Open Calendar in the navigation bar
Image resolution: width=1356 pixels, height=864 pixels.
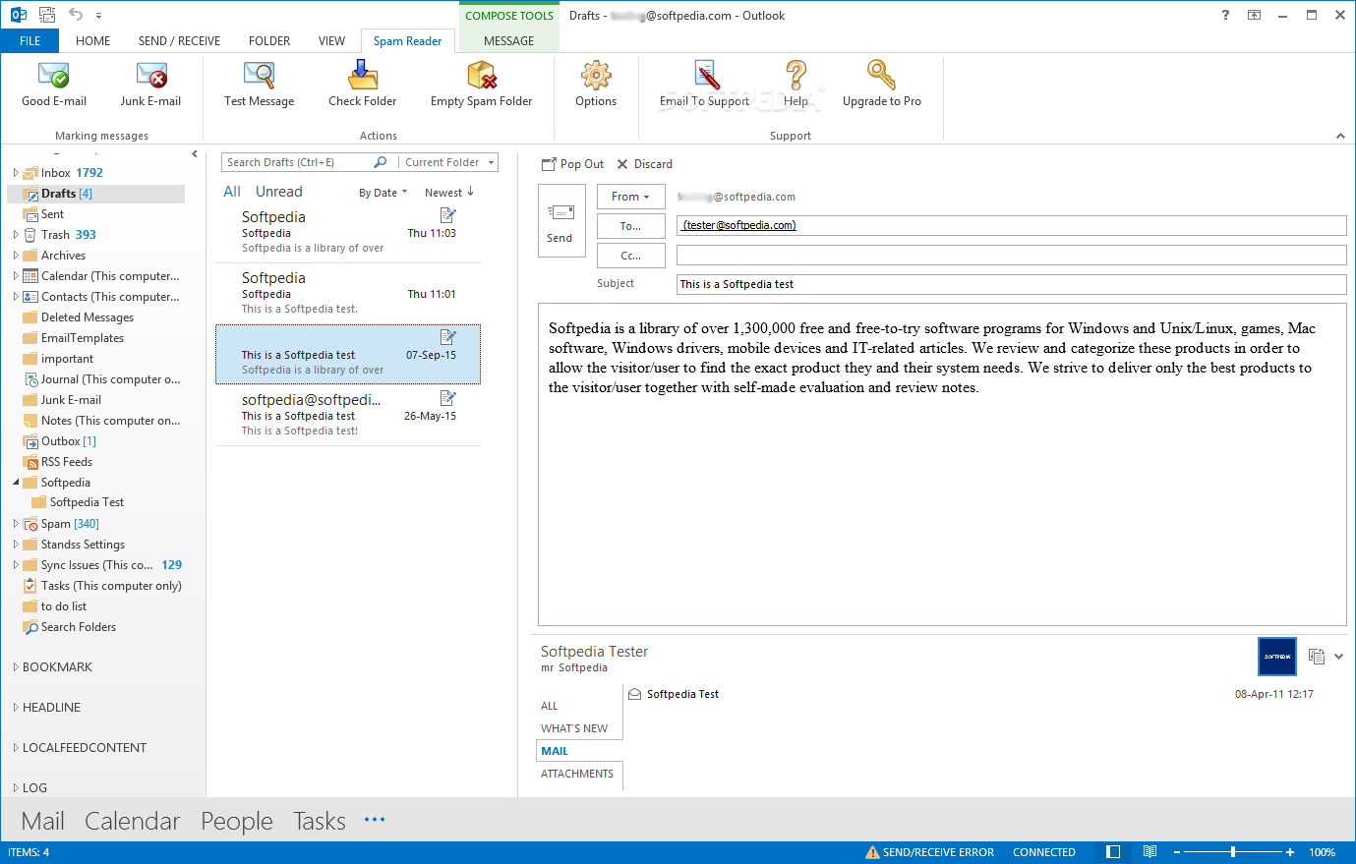(133, 821)
